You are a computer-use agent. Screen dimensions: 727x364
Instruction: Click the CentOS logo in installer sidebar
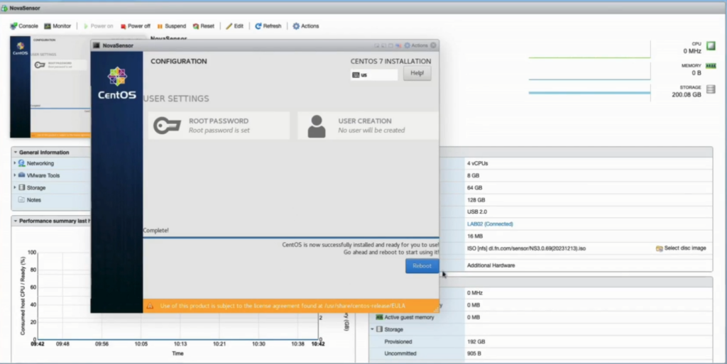click(117, 83)
